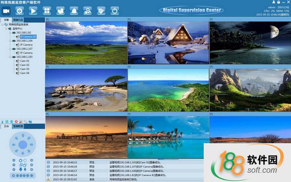Collapse the 192.168.1.193 device node

pyautogui.click(x=10, y=57)
